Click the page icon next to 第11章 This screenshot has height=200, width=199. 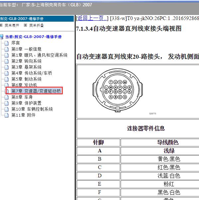click(7, 115)
